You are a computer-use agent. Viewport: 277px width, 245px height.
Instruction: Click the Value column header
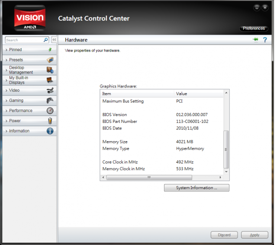199,93
